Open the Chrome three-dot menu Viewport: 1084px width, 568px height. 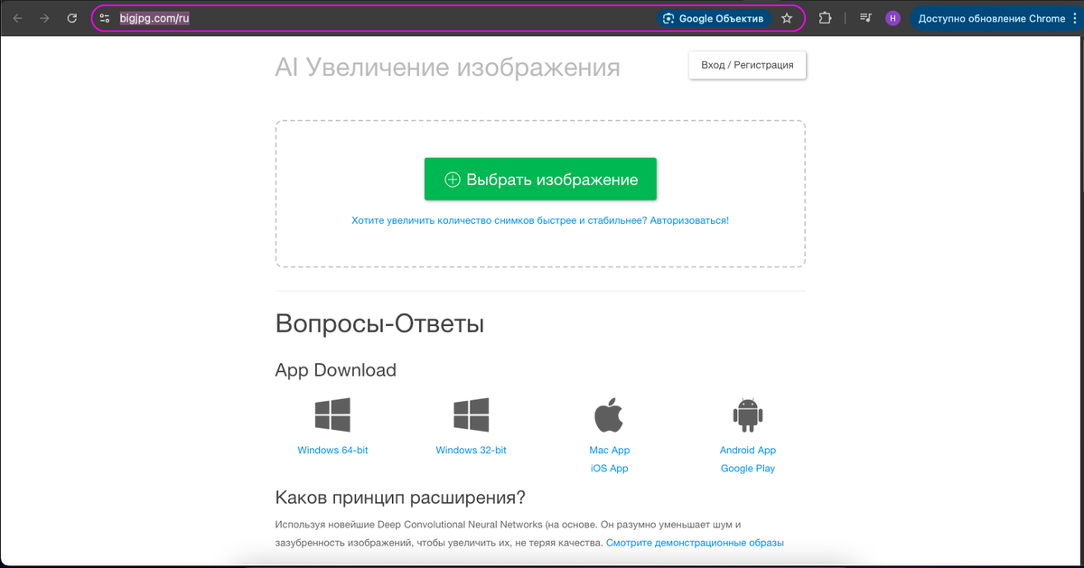click(1074, 17)
